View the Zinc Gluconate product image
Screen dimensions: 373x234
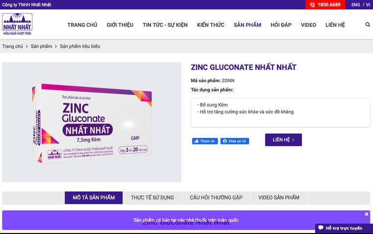(x=92, y=122)
